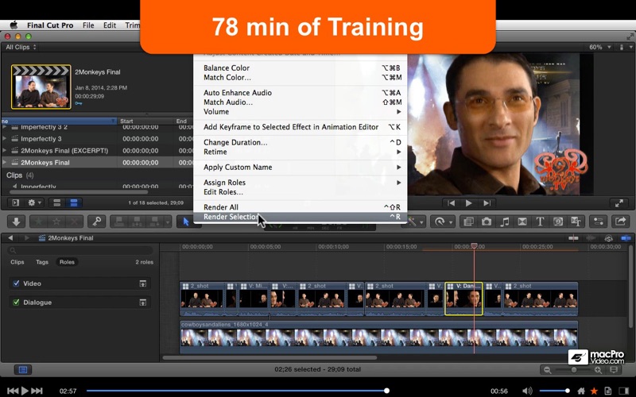Click the Append clip edit button
The width and height of the screenshot is (636, 397).
click(155, 222)
